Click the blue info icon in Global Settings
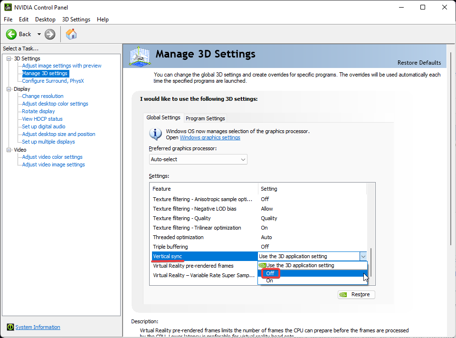 [156, 134]
